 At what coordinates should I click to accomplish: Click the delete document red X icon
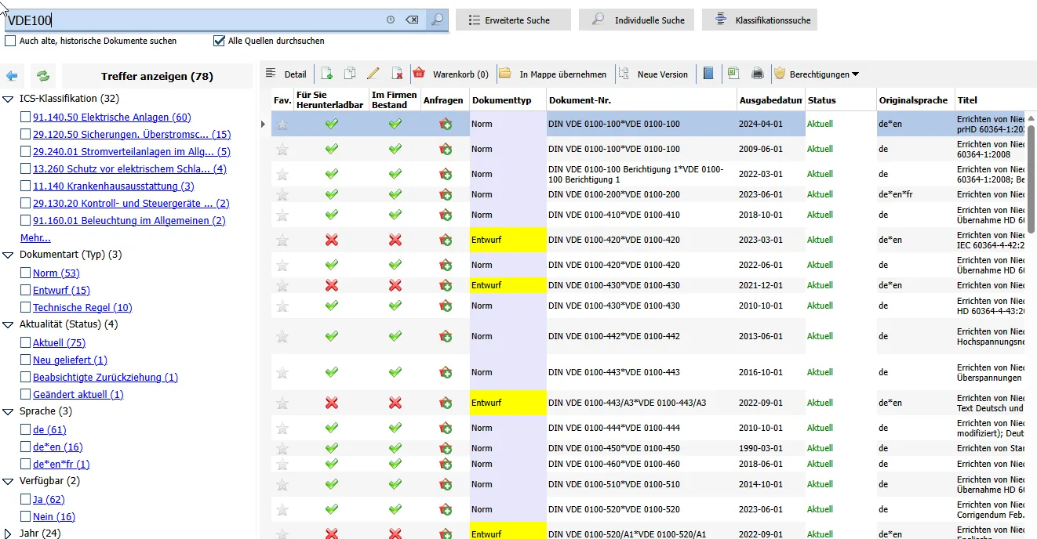click(x=397, y=74)
